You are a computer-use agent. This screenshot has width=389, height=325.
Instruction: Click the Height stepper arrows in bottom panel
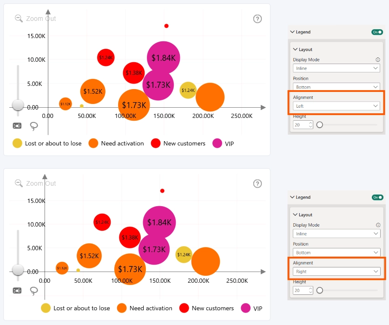click(x=310, y=290)
